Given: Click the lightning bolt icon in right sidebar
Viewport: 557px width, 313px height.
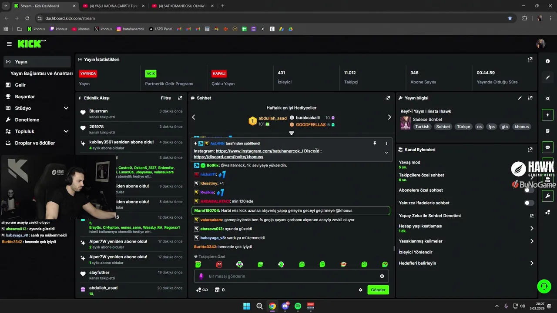Looking at the screenshot, I should (x=548, y=115).
